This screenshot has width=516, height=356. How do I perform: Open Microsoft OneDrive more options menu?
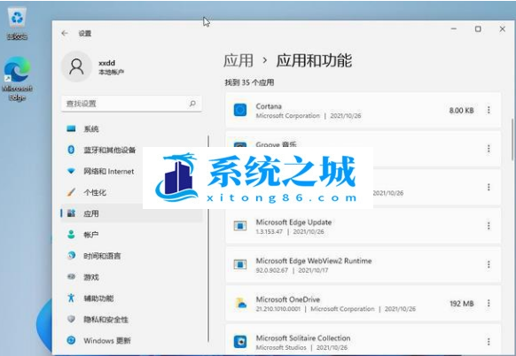pos(489,303)
